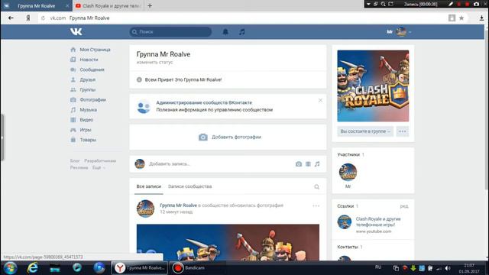
Task: Click the vk.com address bar
Action: click(x=243, y=18)
